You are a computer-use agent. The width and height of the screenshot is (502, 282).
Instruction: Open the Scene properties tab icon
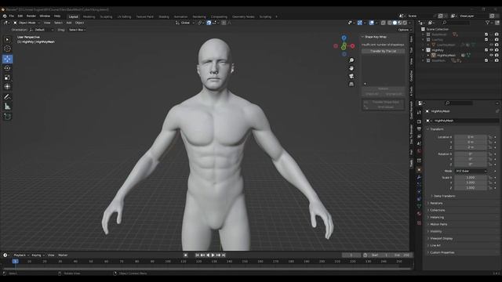point(419,144)
